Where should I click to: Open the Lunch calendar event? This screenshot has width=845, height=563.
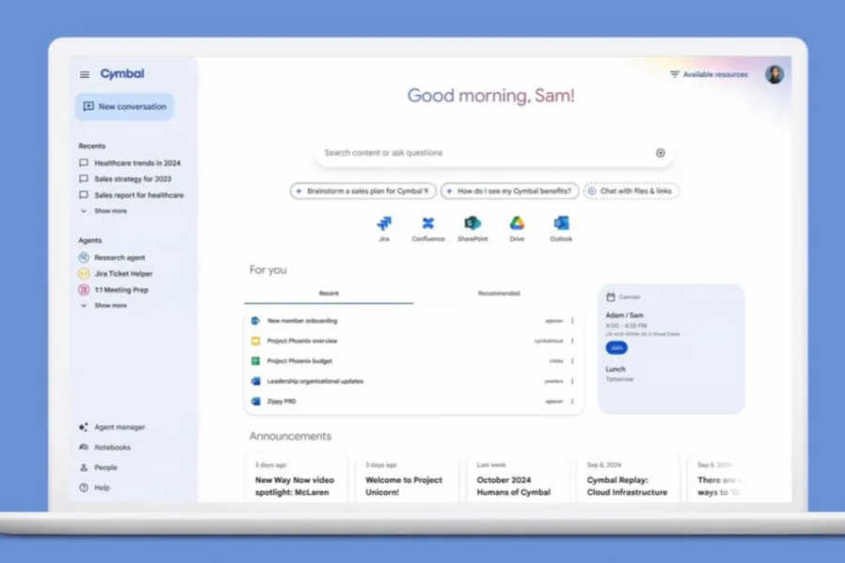click(620, 373)
